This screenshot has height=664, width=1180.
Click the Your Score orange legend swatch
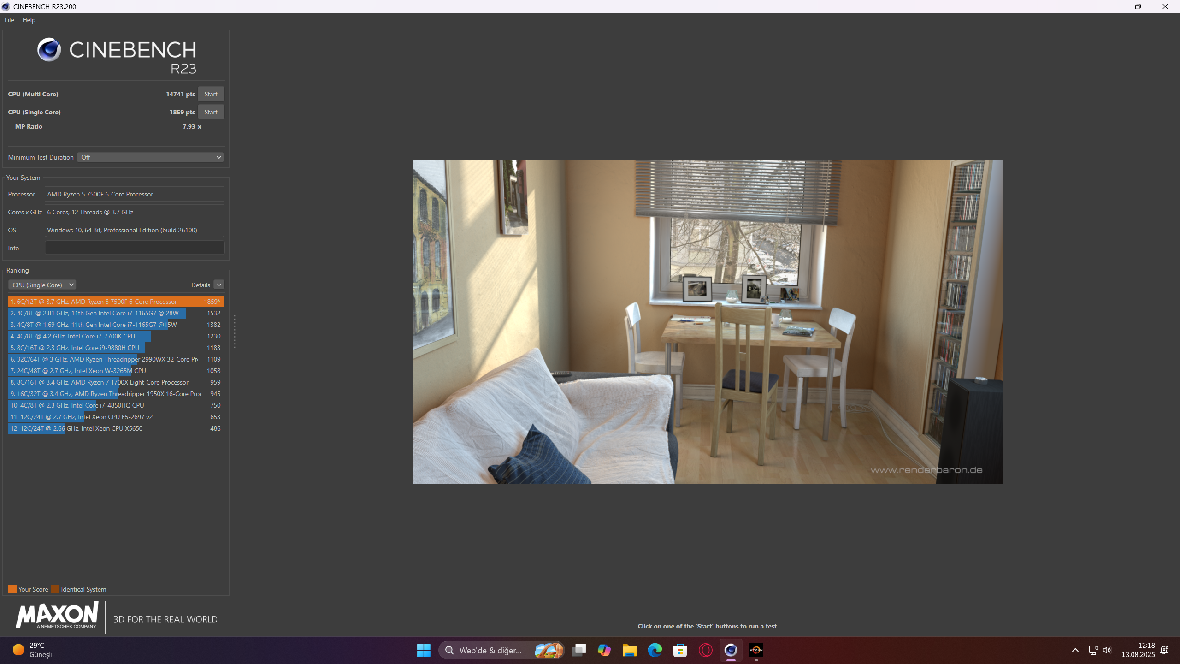pyautogui.click(x=12, y=589)
